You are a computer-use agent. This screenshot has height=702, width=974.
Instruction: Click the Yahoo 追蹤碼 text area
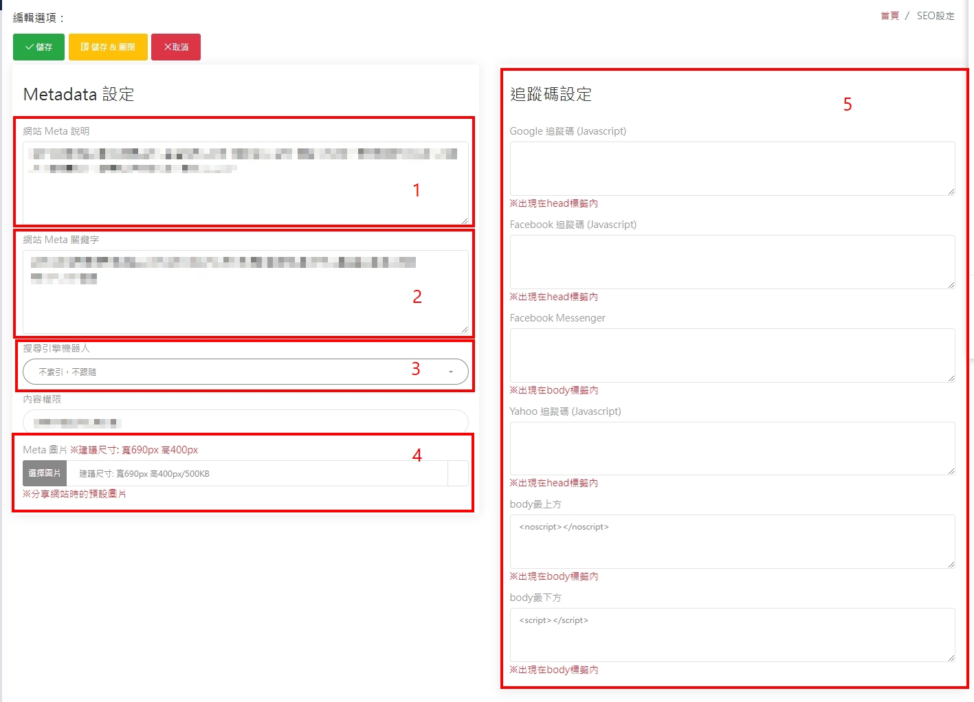tap(732, 449)
